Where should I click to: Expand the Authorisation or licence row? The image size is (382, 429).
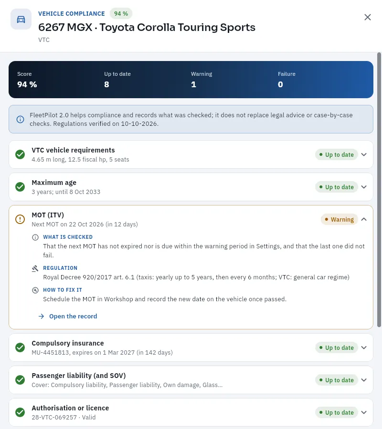pos(364,412)
